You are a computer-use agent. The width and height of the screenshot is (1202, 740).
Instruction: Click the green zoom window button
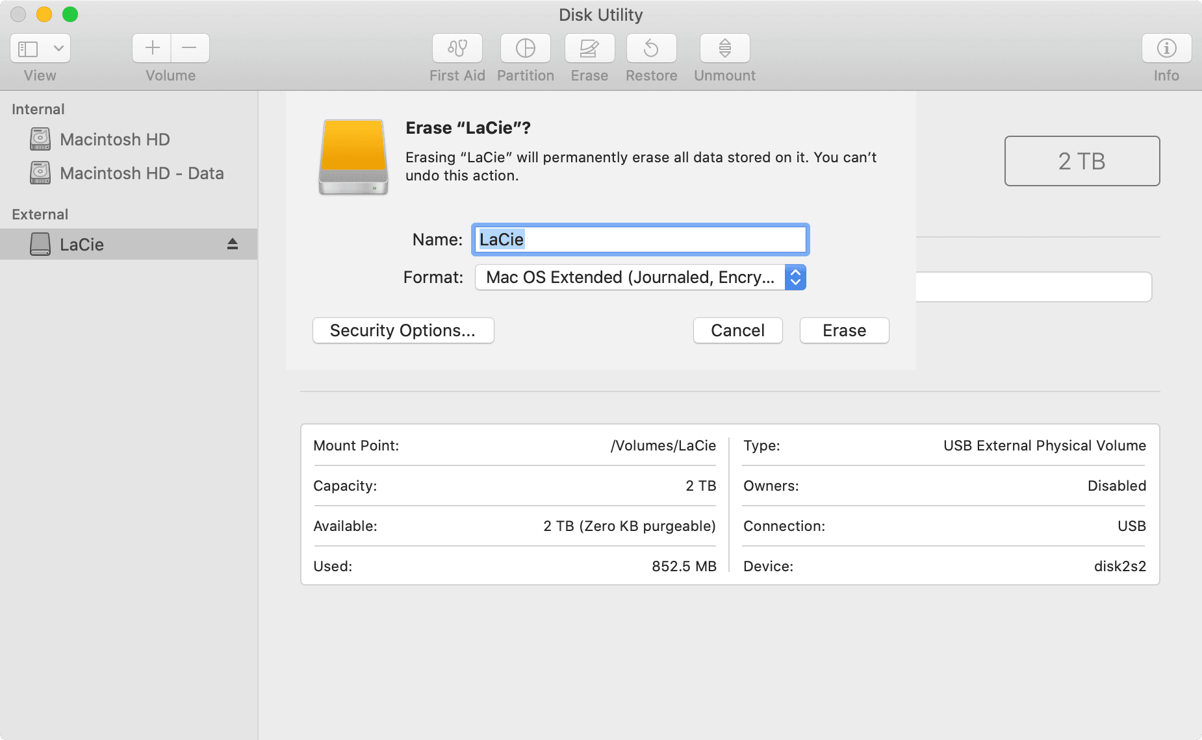(70, 14)
